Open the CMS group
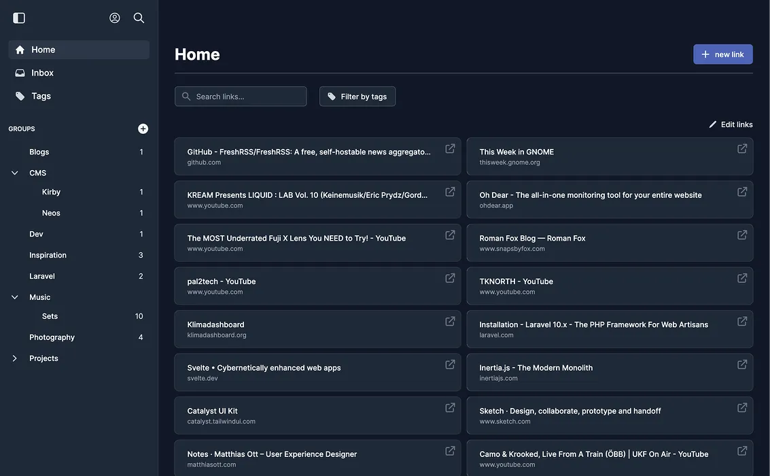This screenshot has height=476, width=770. click(x=38, y=173)
